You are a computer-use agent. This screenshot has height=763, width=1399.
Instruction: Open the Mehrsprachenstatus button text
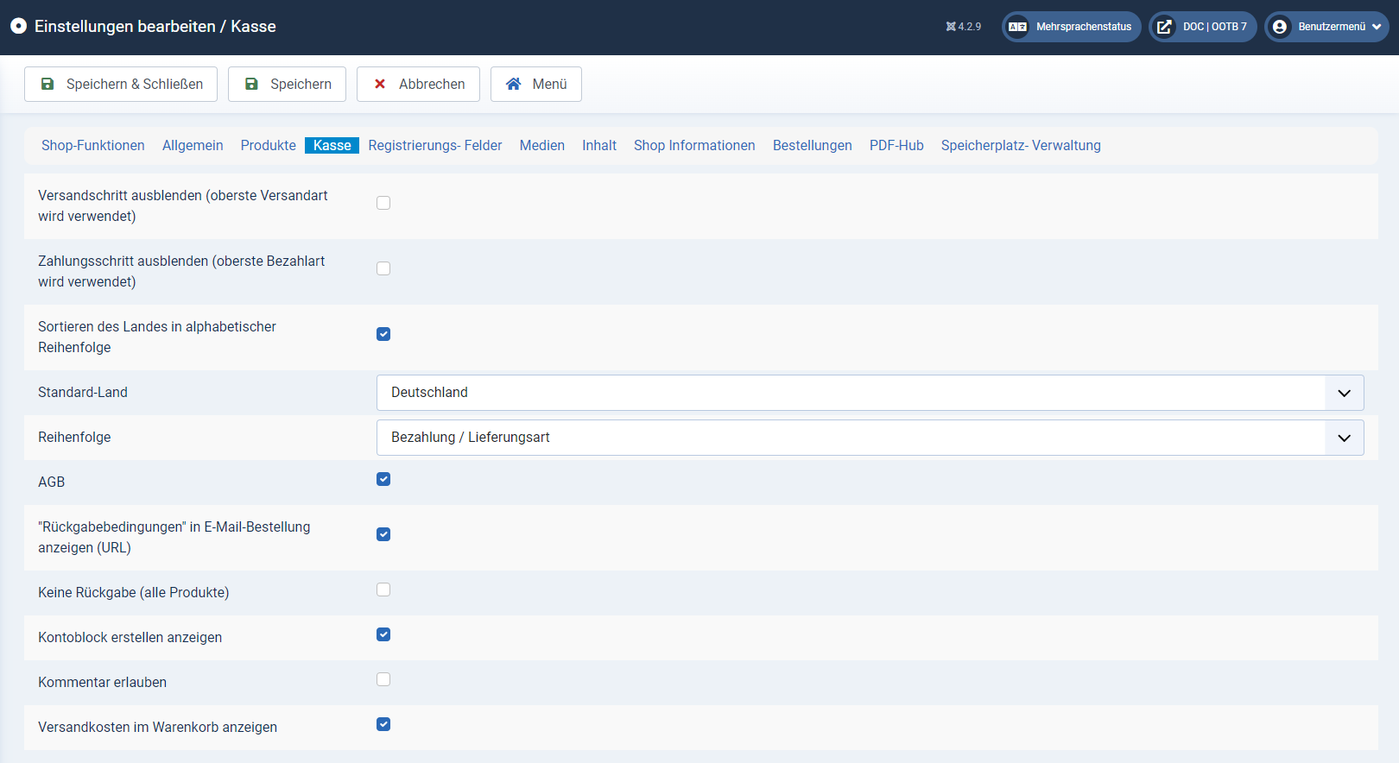click(1084, 27)
